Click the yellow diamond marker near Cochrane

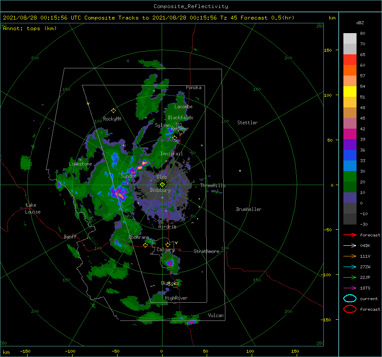point(145,245)
